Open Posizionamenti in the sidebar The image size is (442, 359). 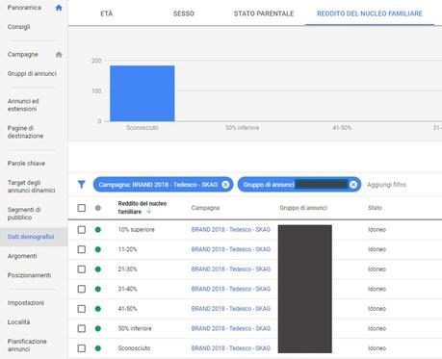(29, 275)
